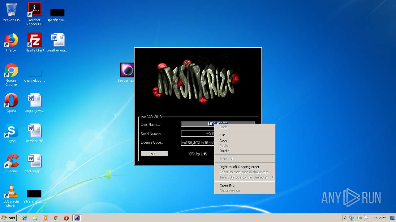This screenshot has height=222, width=396.
Task: Select the octdebt.rtf document icon
Action: 34,133
